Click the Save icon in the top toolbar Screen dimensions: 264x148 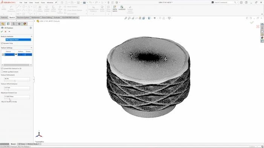78,3
